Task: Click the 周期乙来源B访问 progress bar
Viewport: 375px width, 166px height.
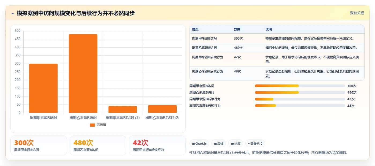Action: [300, 92]
